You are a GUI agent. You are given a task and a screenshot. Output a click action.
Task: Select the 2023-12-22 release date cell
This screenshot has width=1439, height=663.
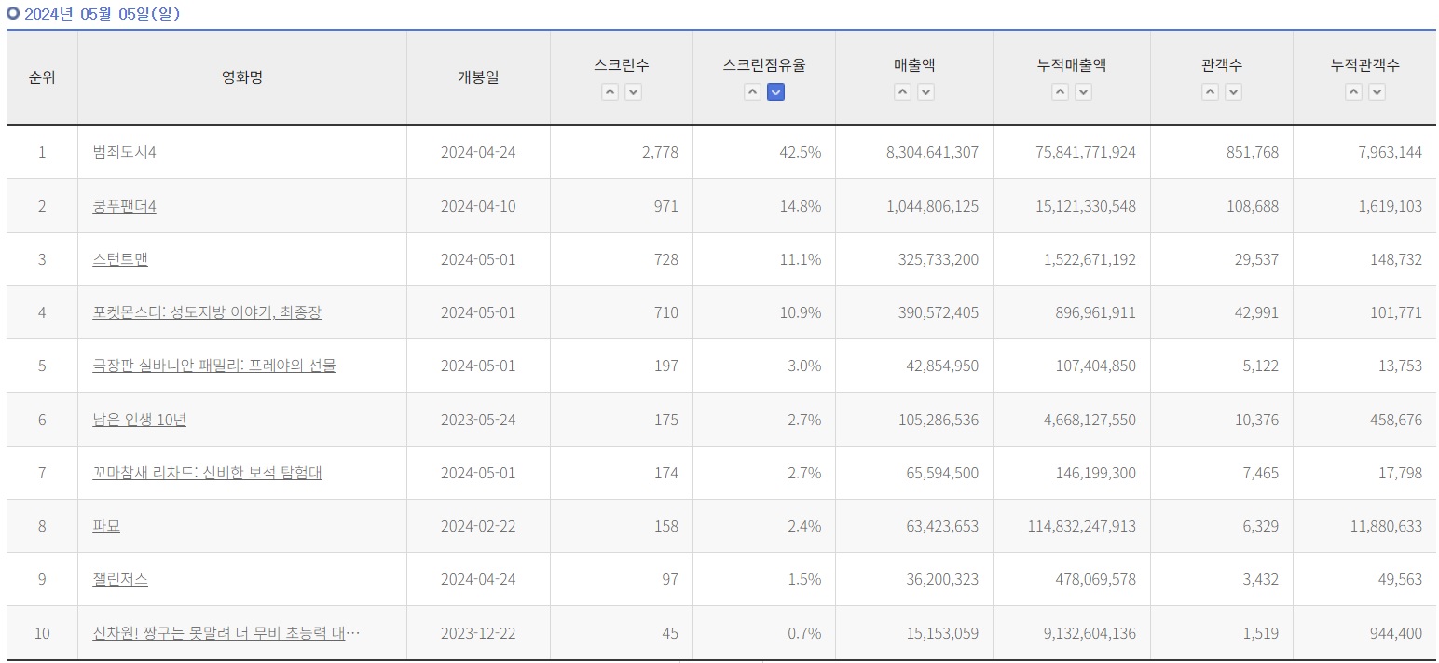pos(478,633)
